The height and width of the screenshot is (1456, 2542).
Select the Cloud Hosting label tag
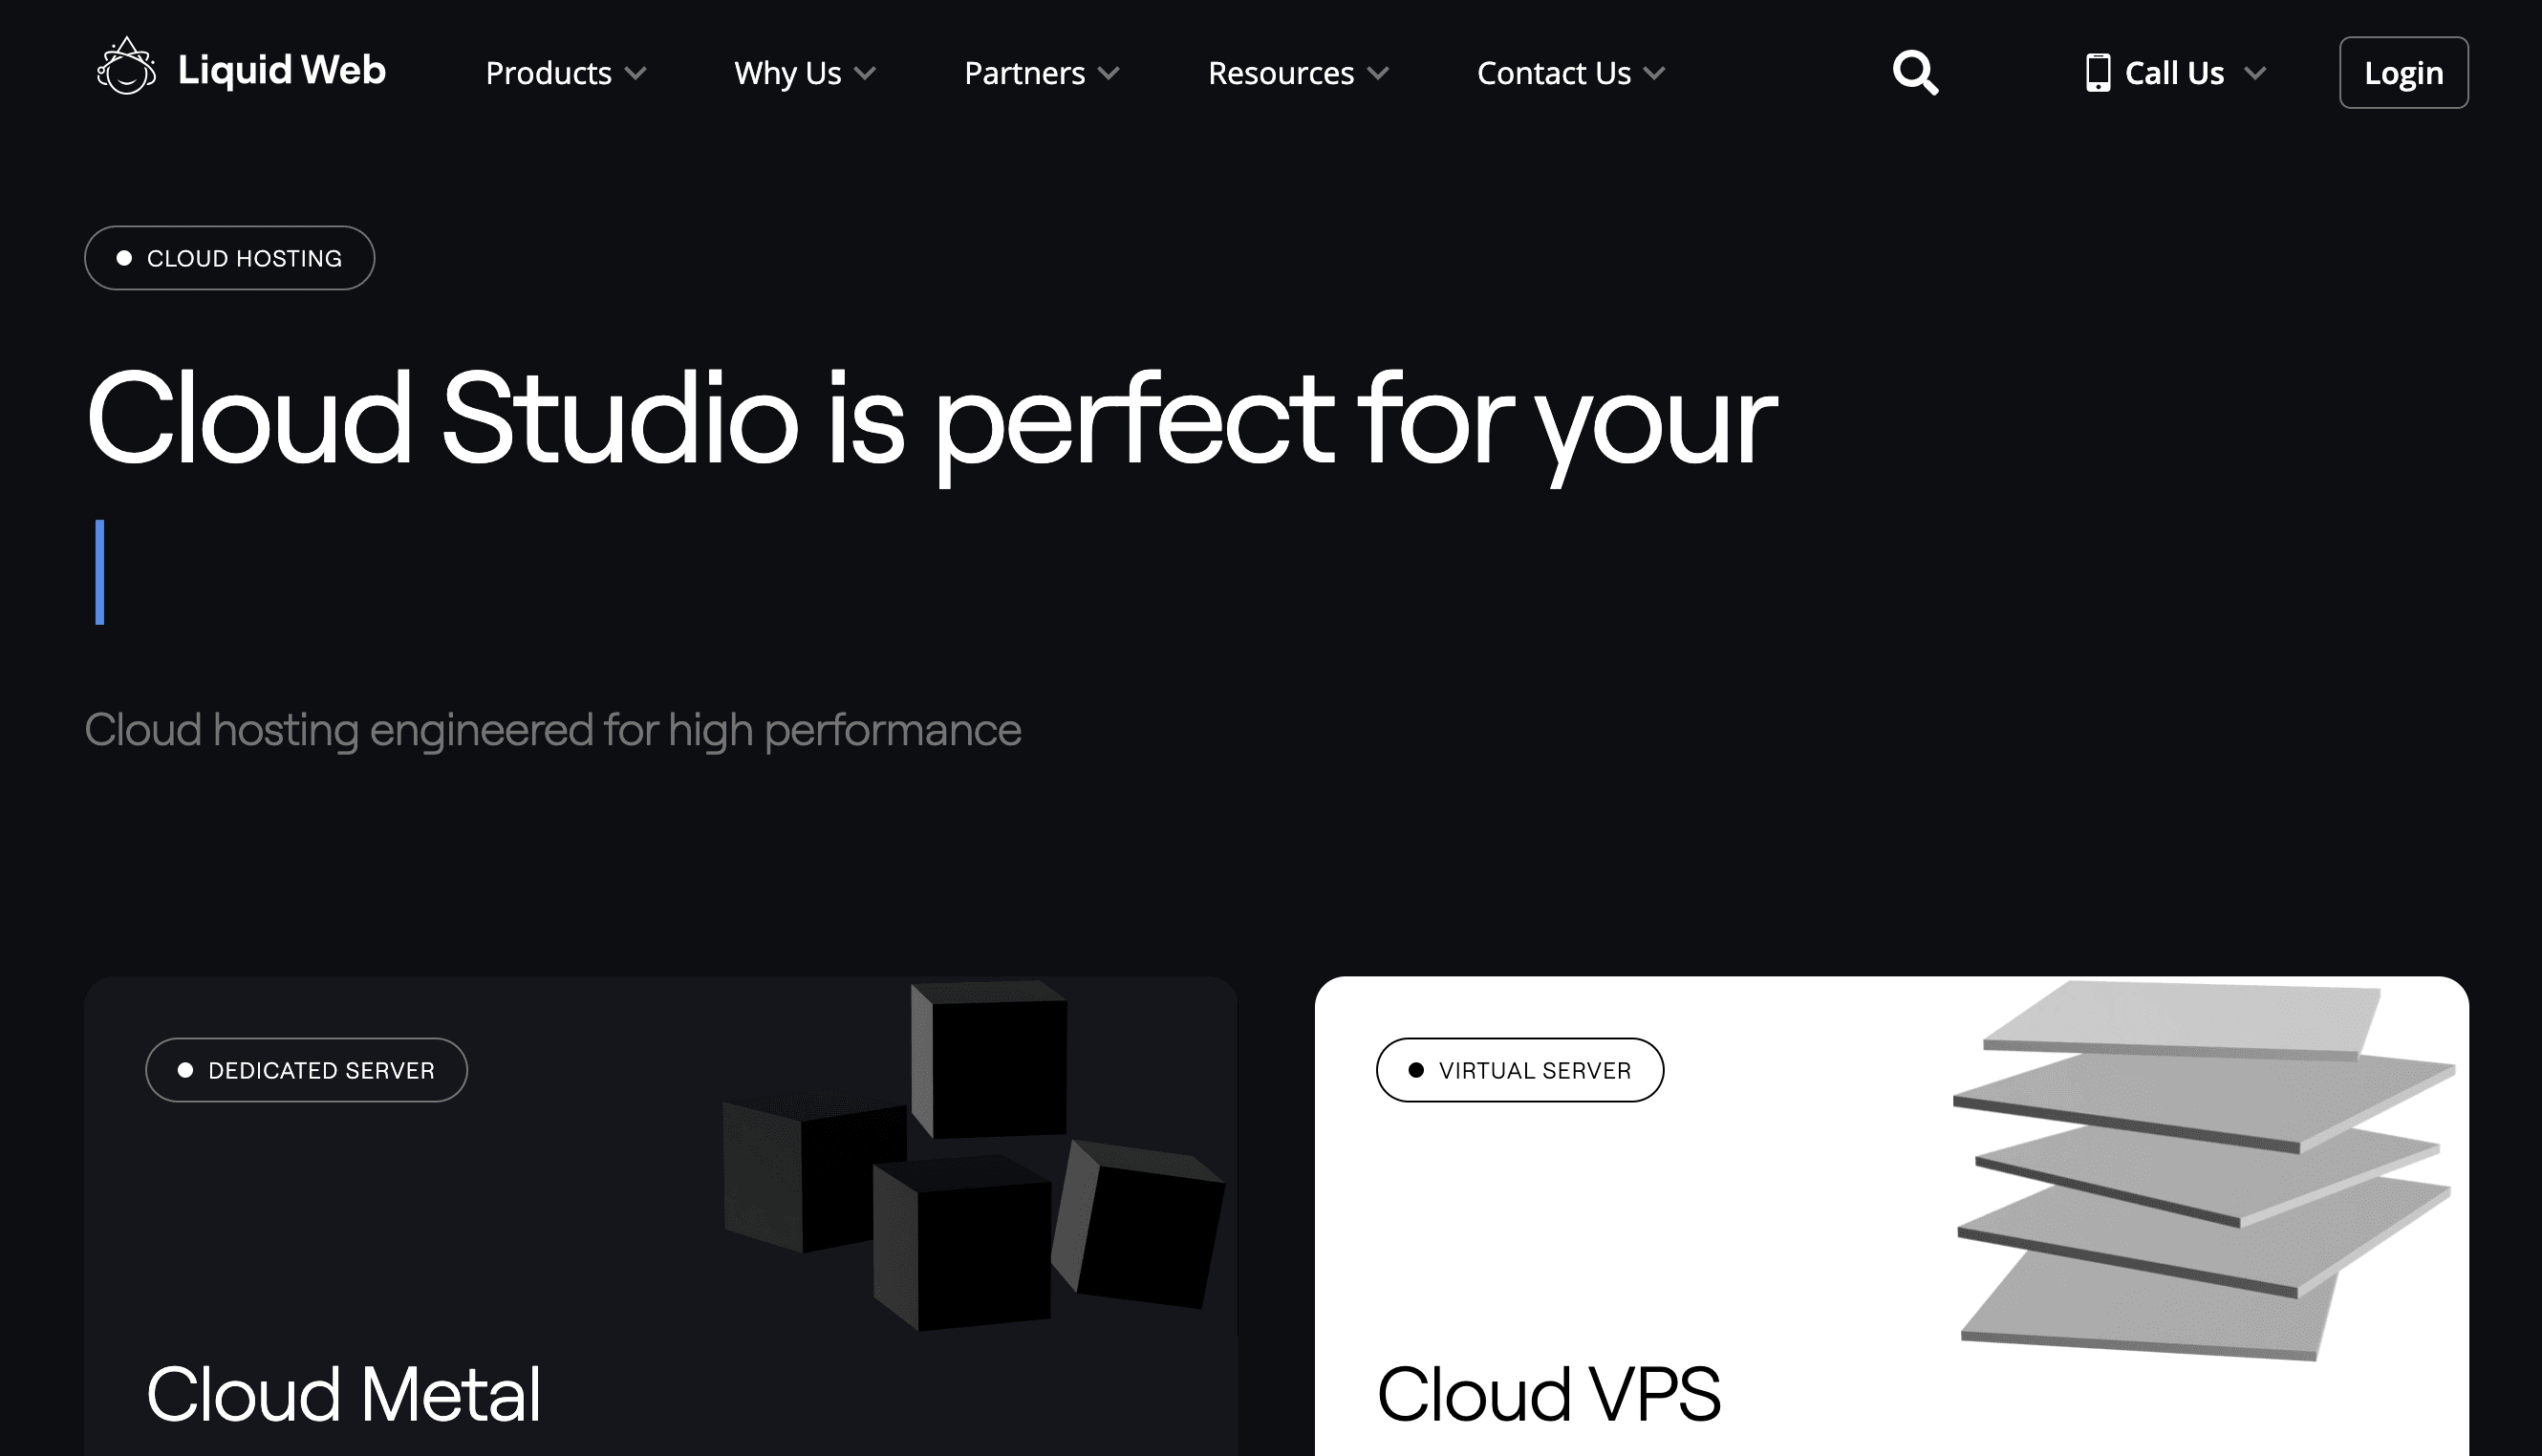[x=228, y=257]
